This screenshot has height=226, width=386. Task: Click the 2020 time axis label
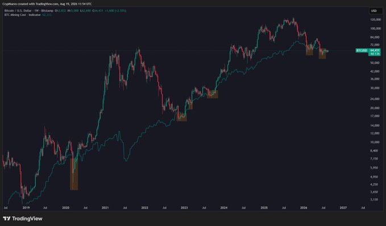click(65, 208)
